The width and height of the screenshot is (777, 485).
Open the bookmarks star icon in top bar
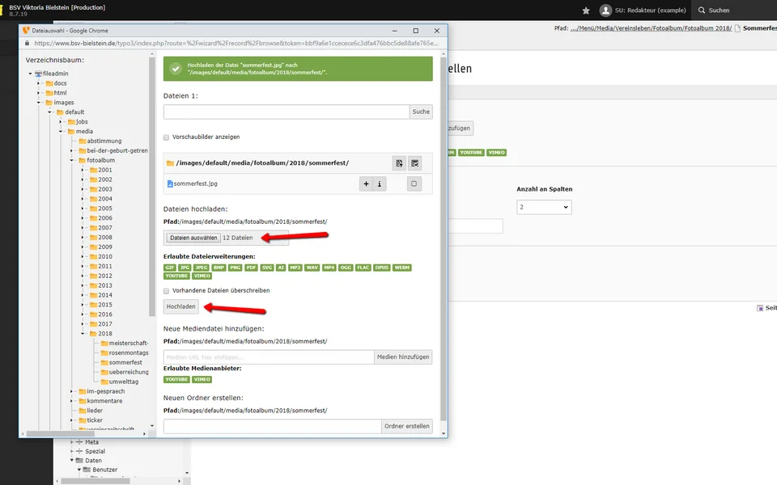tap(586, 11)
